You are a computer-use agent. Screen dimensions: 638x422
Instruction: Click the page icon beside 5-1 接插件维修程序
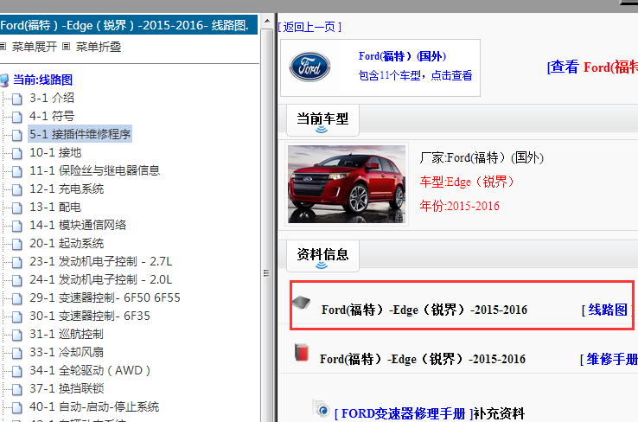pos(16,135)
